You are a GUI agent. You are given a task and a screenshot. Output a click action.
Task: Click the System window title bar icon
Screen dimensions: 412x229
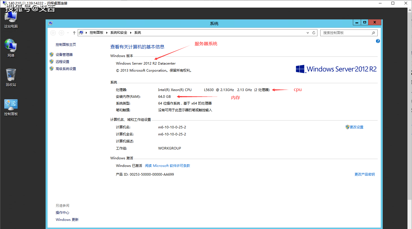50,23
